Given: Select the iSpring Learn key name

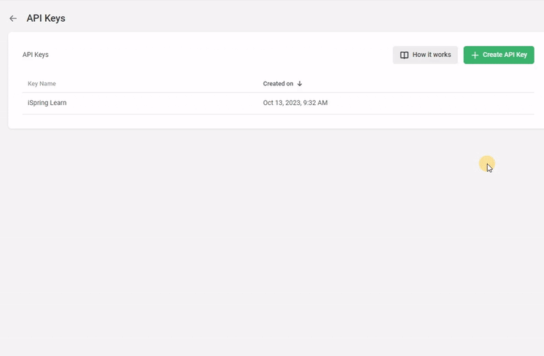Looking at the screenshot, I should click(x=47, y=103).
